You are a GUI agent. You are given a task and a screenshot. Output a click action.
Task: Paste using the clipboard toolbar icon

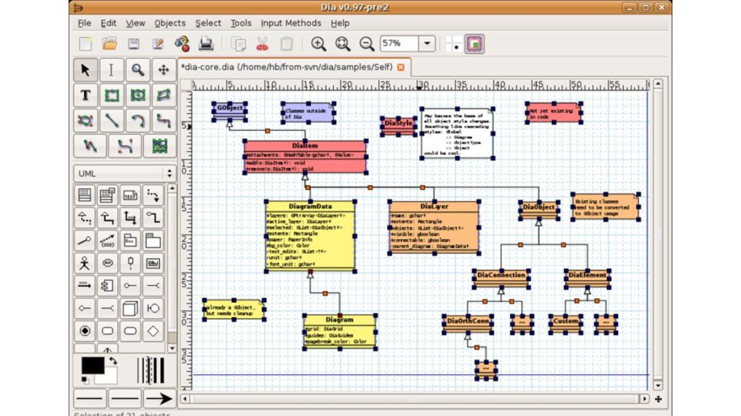tap(287, 44)
